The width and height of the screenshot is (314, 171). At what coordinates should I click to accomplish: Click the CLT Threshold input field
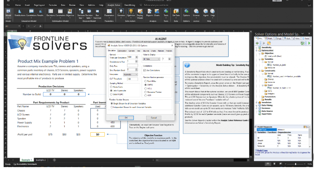[132, 79]
